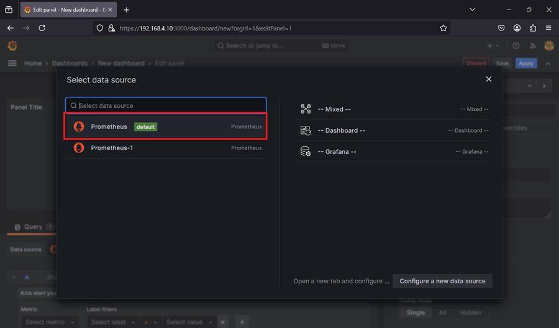
Task: Focus the Select data source search field
Action: [x=166, y=105]
